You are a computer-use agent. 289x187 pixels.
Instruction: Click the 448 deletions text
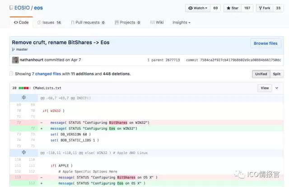pyautogui.click(x=117, y=74)
